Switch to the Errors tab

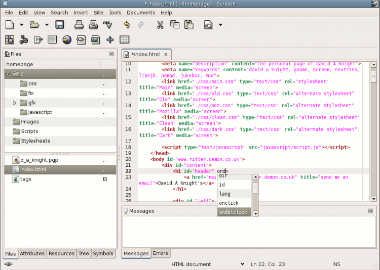160,253
